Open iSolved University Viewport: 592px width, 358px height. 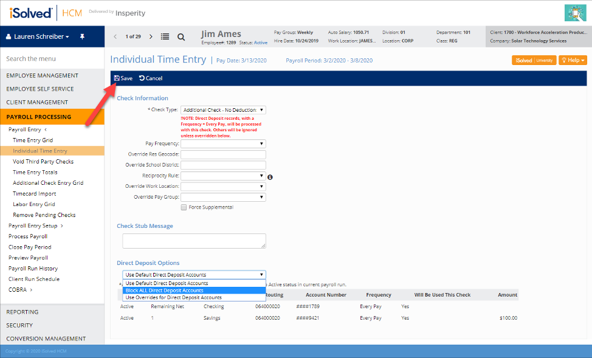534,60
